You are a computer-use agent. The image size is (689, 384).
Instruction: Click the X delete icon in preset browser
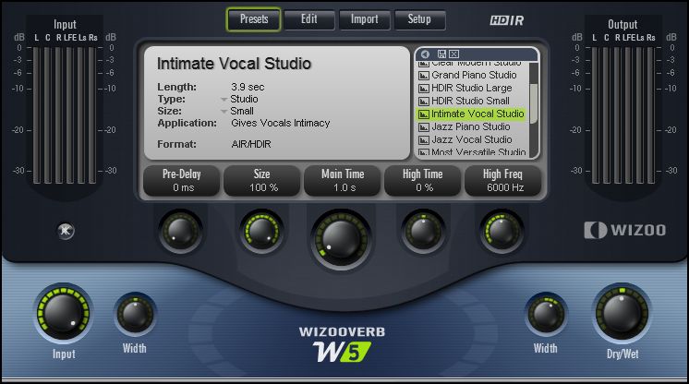point(453,54)
